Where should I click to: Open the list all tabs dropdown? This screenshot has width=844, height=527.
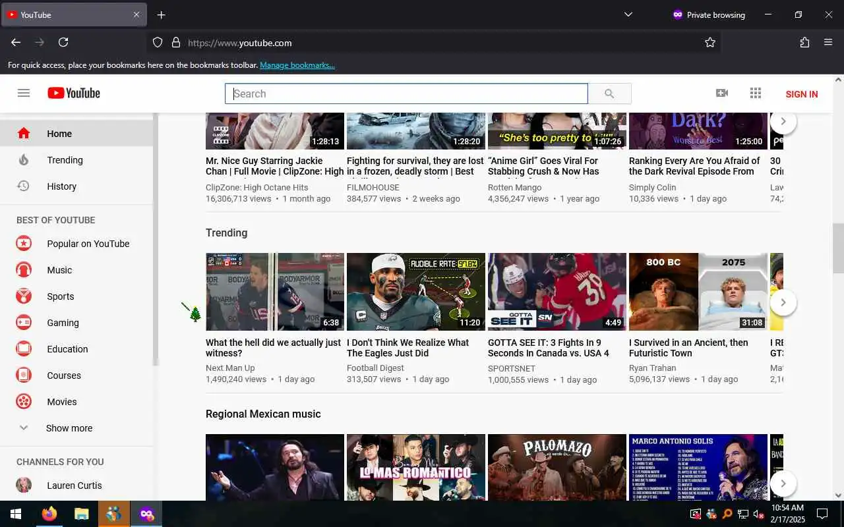pos(628,14)
